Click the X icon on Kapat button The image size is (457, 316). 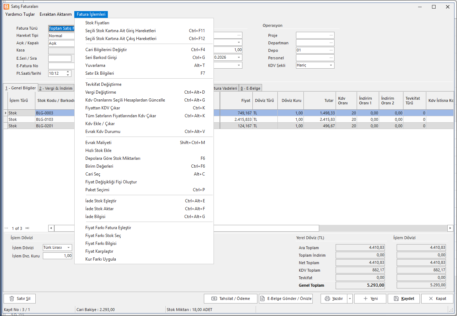[x=431, y=298]
